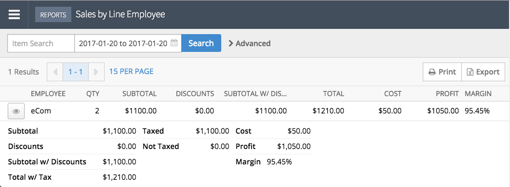The image size is (510, 187).
Task: Open the eCom employee row
Action: coord(255,111)
